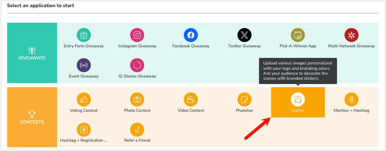This screenshot has height=151, width=386.
Task: Select the Multi-Network Giveaway red icon
Action: pos(351,35)
